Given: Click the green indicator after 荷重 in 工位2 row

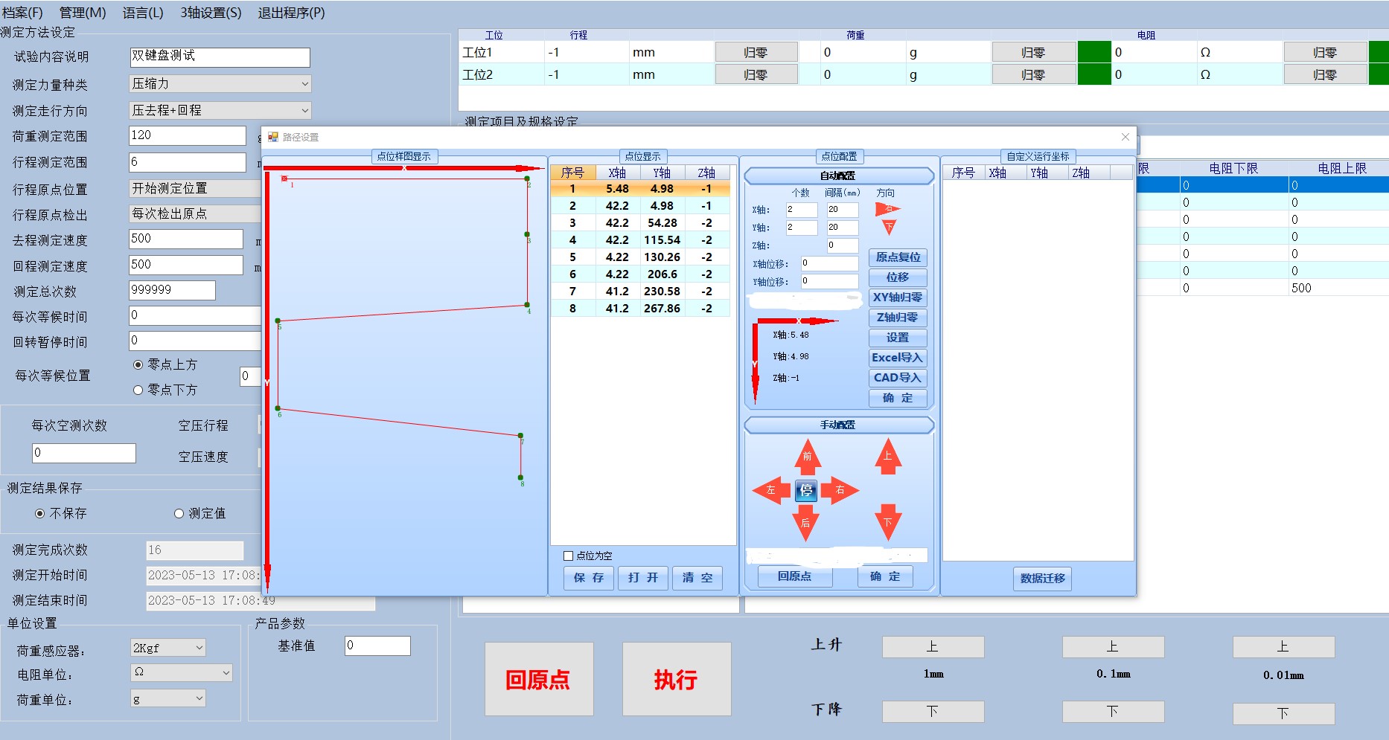Looking at the screenshot, I should 1094,74.
